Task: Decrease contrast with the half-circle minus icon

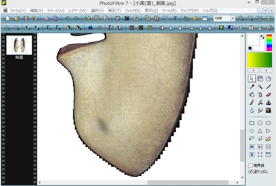Action: (x=28, y=28)
